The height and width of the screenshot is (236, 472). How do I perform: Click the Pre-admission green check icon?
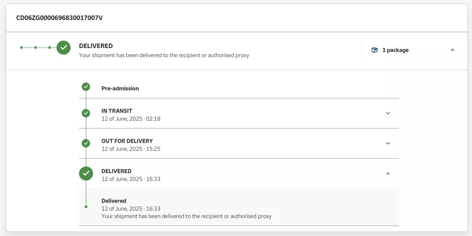pos(86,87)
